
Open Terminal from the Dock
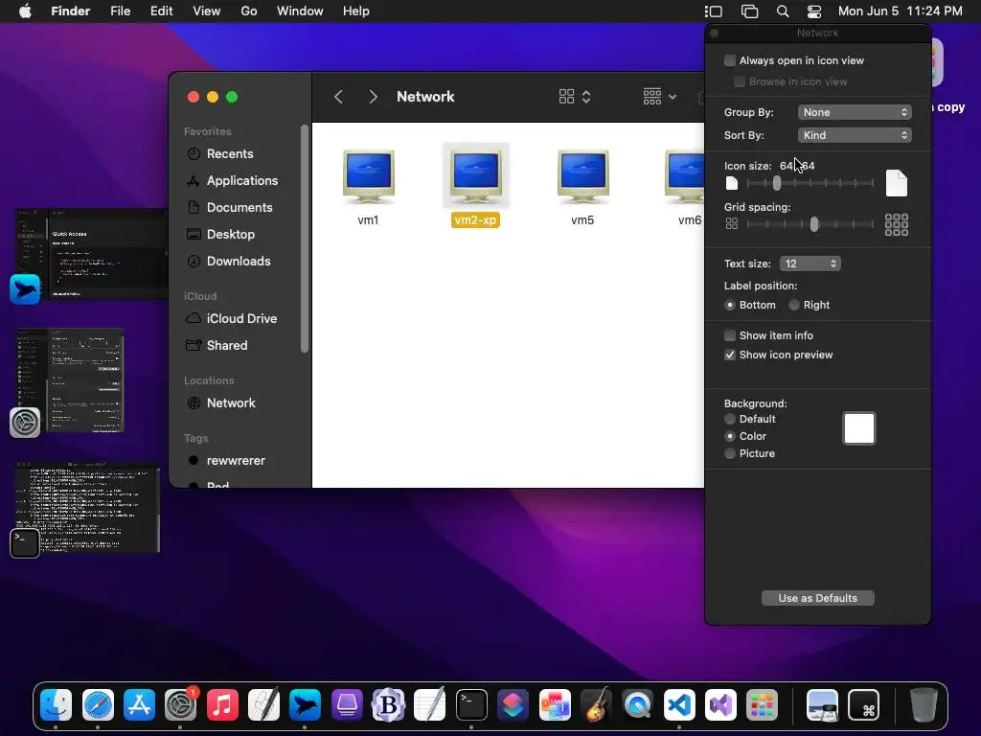(x=471, y=704)
